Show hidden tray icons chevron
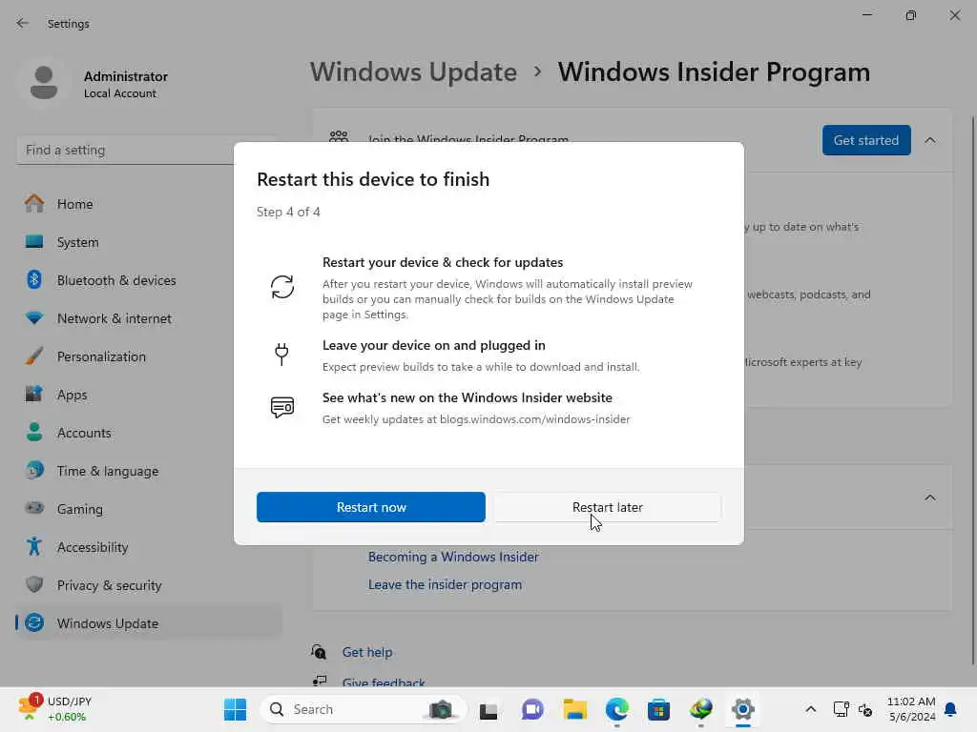Image resolution: width=977 pixels, height=732 pixels. click(811, 709)
